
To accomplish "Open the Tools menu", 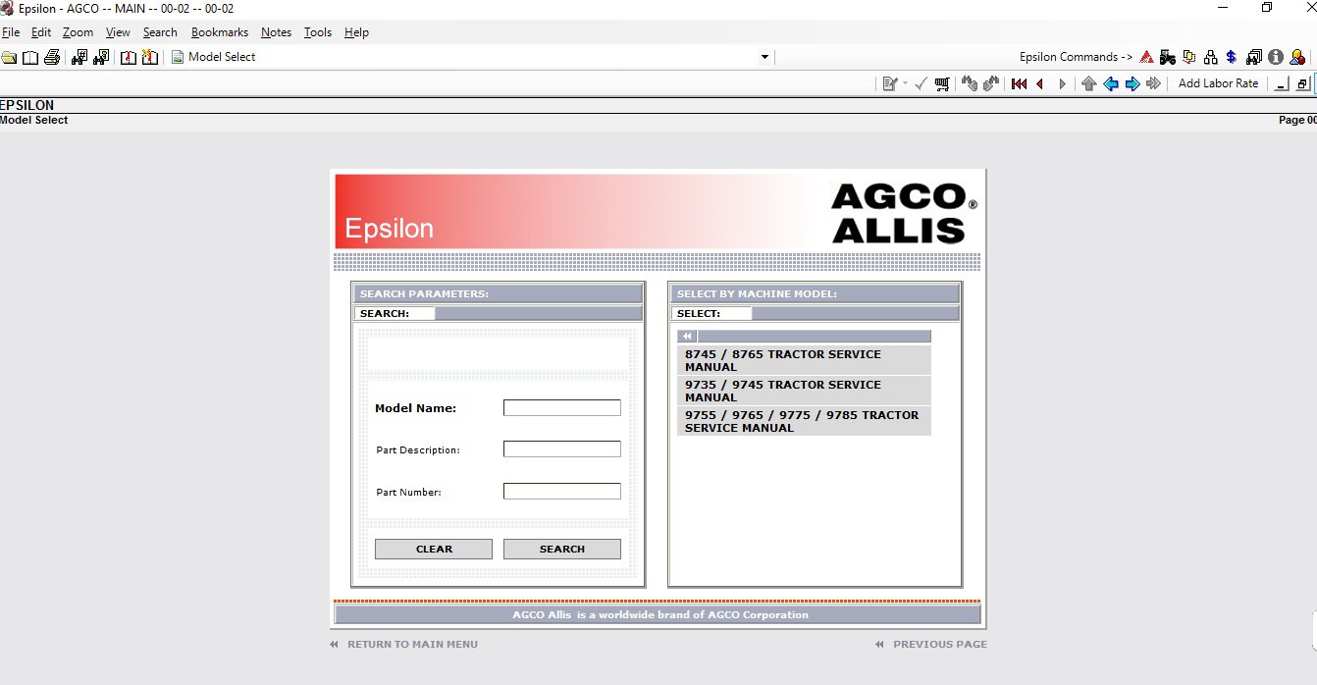I will (318, 32).
